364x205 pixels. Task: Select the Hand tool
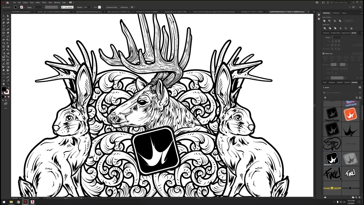point(3,84)
